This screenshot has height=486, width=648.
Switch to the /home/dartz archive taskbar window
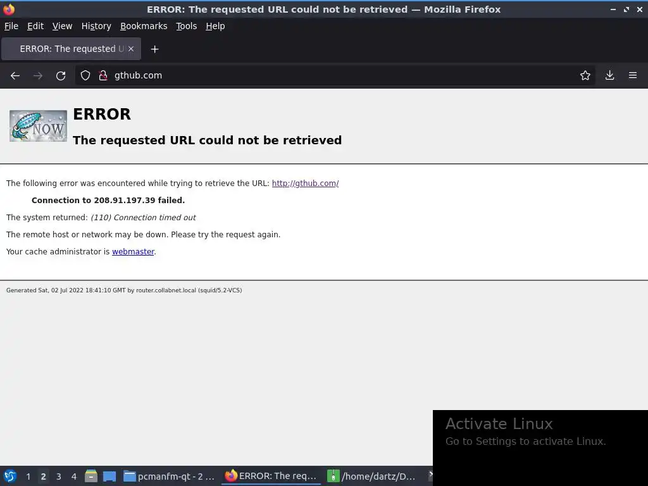pos(372,477)
